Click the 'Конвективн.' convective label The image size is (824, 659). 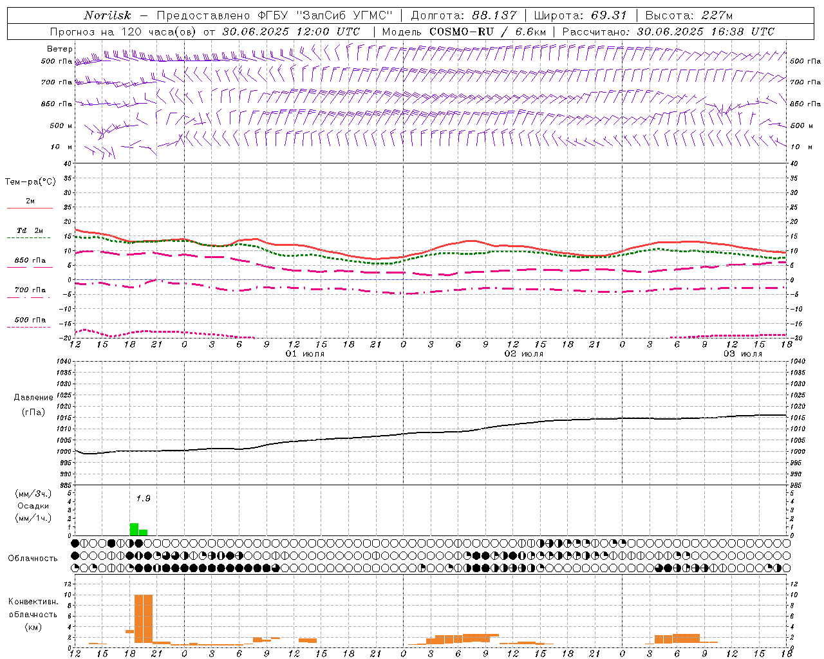(x=33, y=602)
